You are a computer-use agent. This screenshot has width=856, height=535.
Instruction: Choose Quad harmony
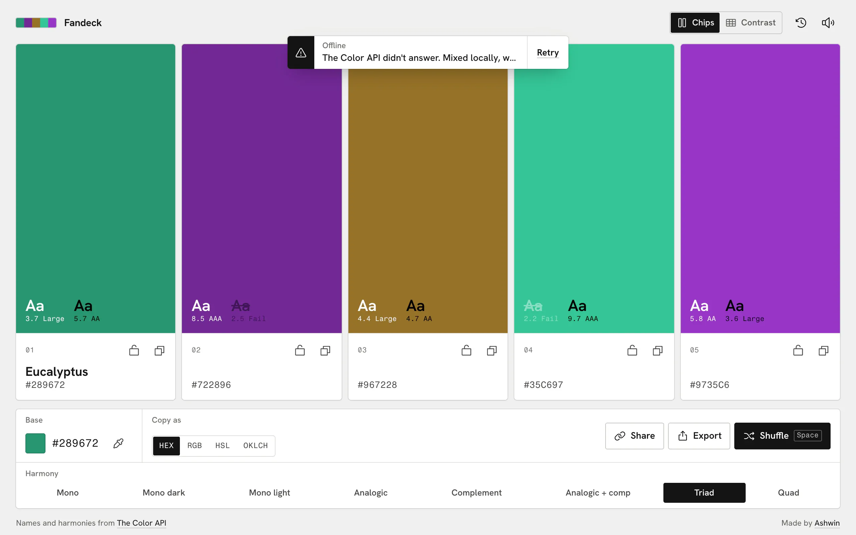788,493
